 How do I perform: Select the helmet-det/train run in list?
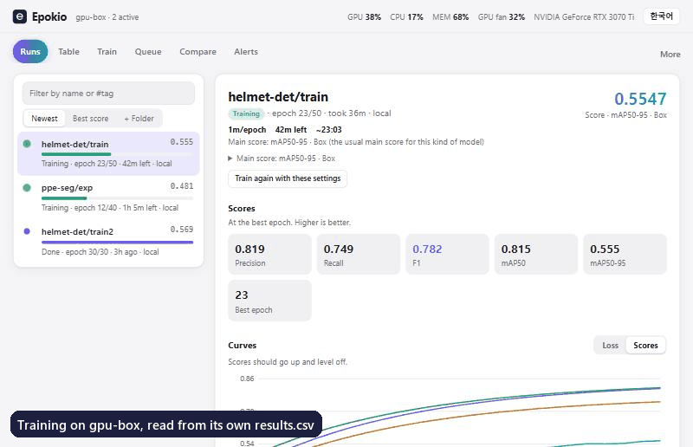pyautogui.click(x=108, y=153)
